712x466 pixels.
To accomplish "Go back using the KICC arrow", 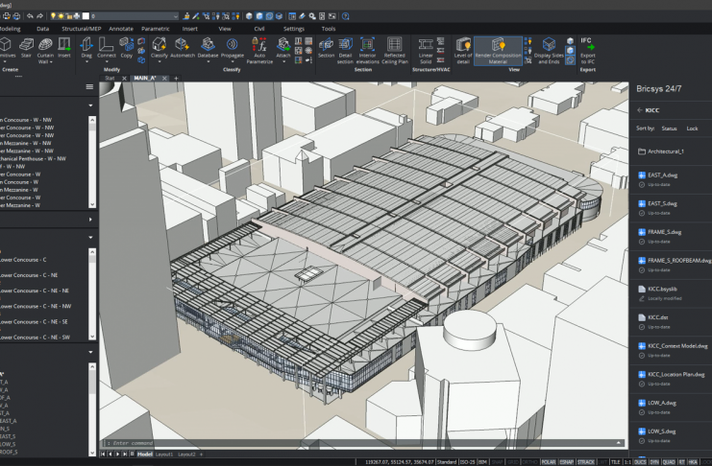I will pos(640,110).
